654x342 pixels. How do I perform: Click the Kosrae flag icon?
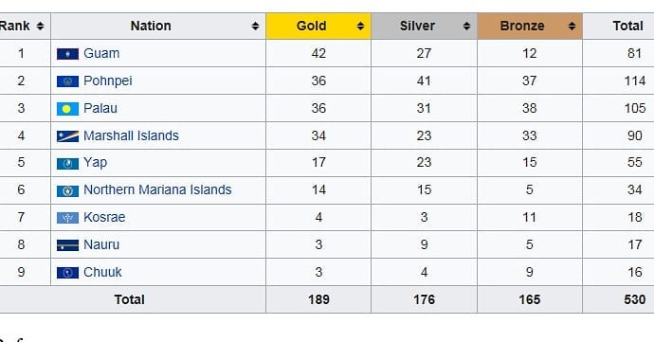tap(67, 218)
